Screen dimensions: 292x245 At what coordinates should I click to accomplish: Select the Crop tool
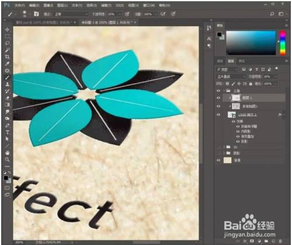coord(7,57)
